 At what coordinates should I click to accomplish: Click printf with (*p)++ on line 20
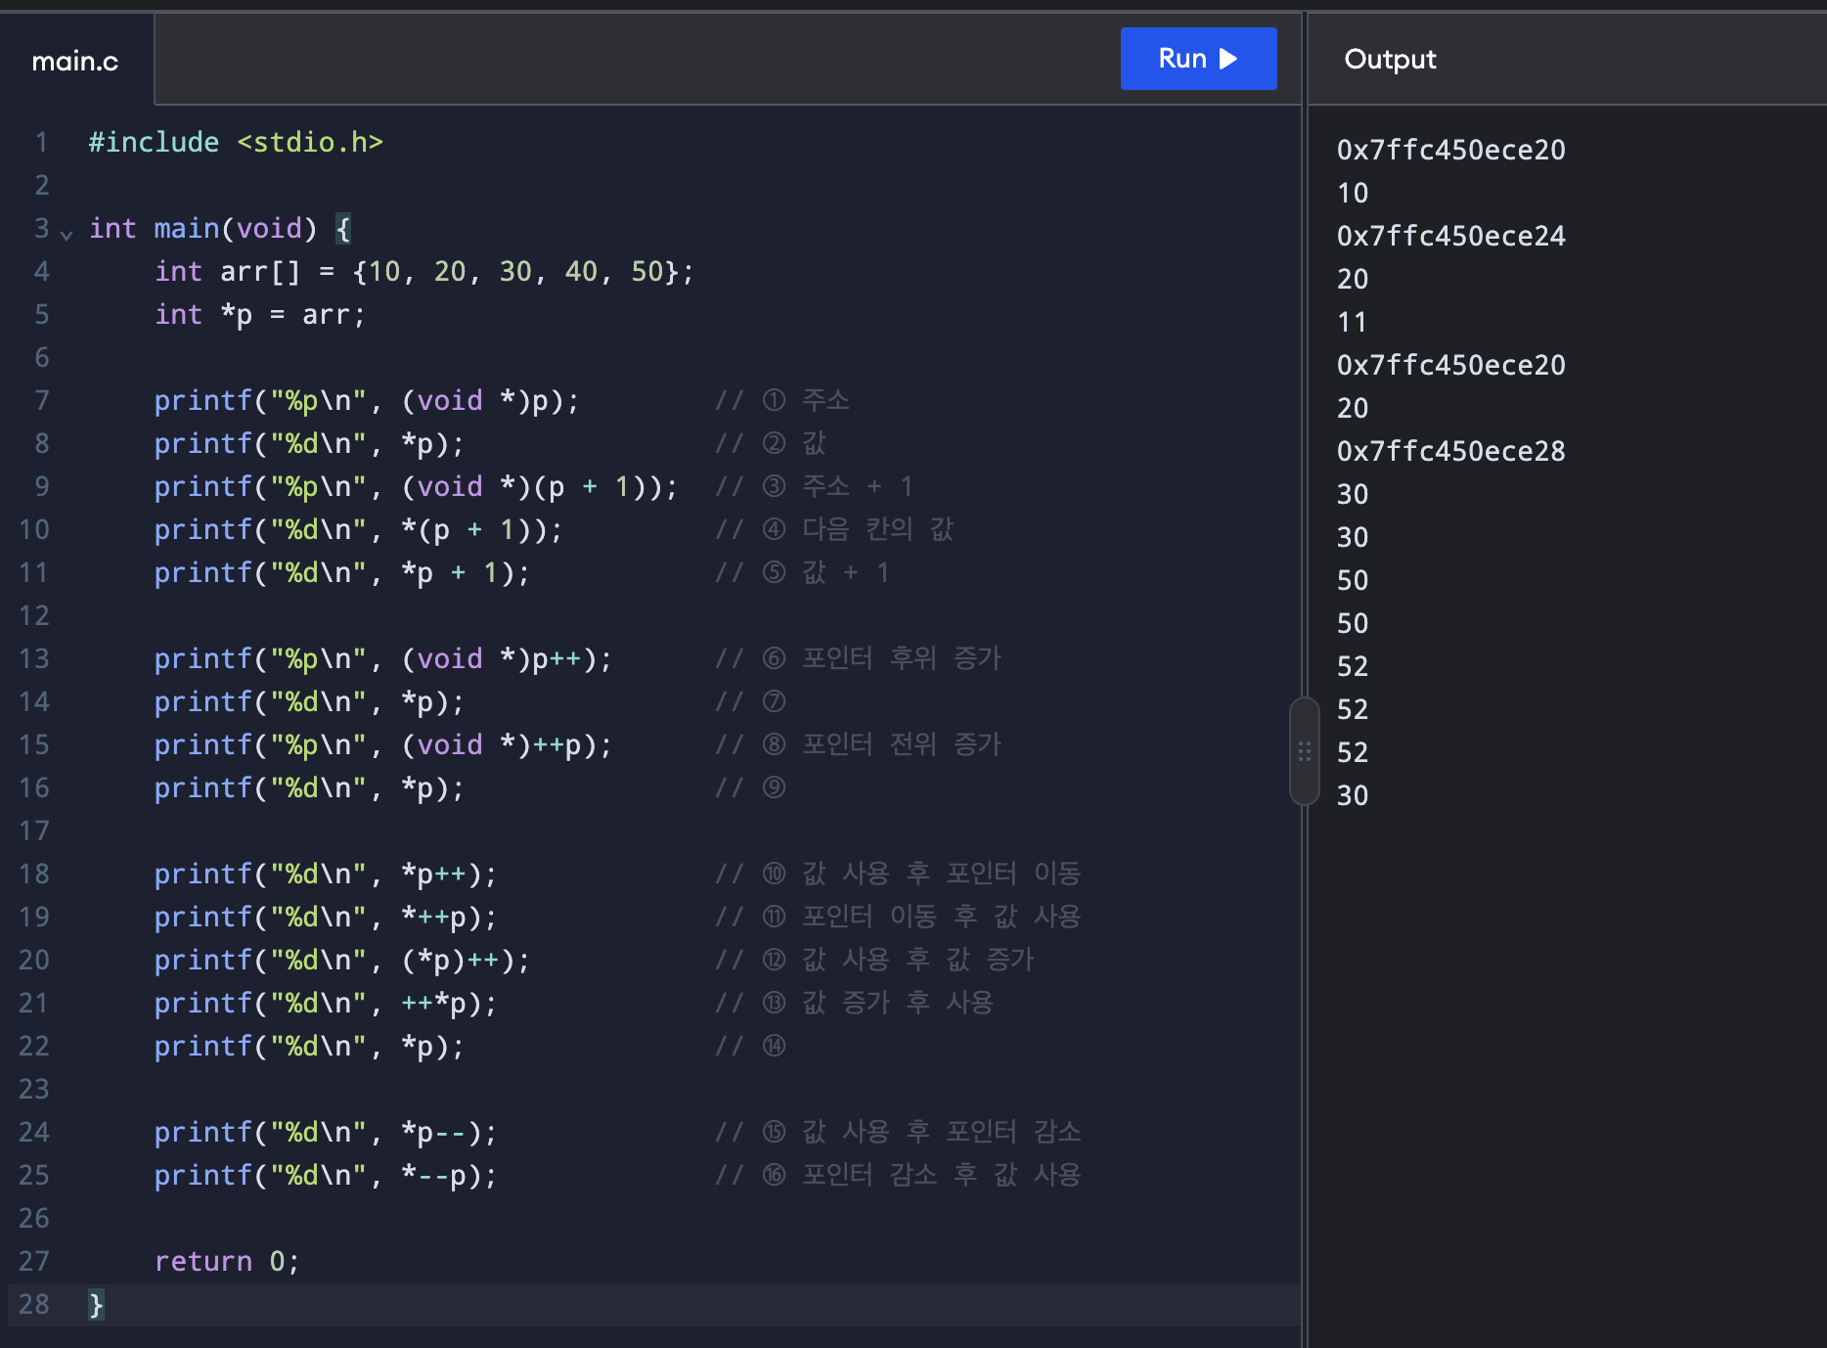click(342, 961)
